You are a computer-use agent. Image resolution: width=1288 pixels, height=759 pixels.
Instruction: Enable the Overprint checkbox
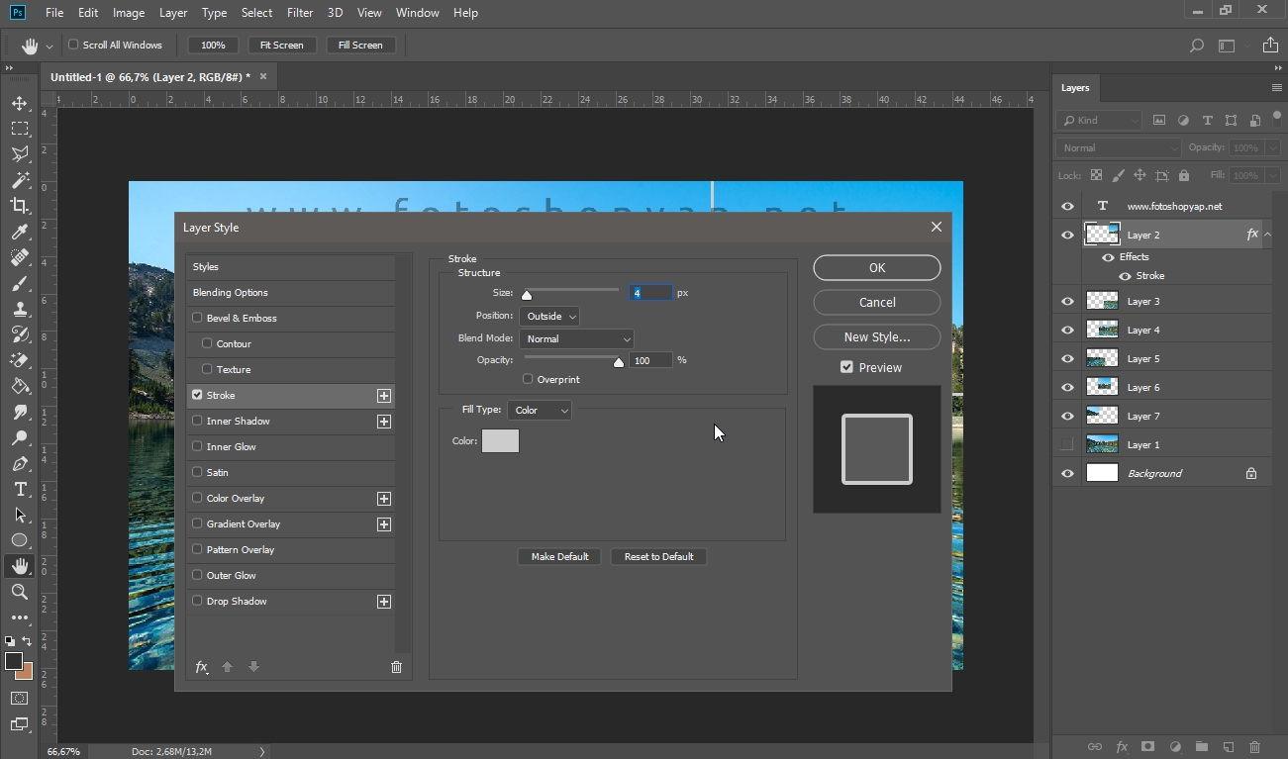[x=528, y=379]
